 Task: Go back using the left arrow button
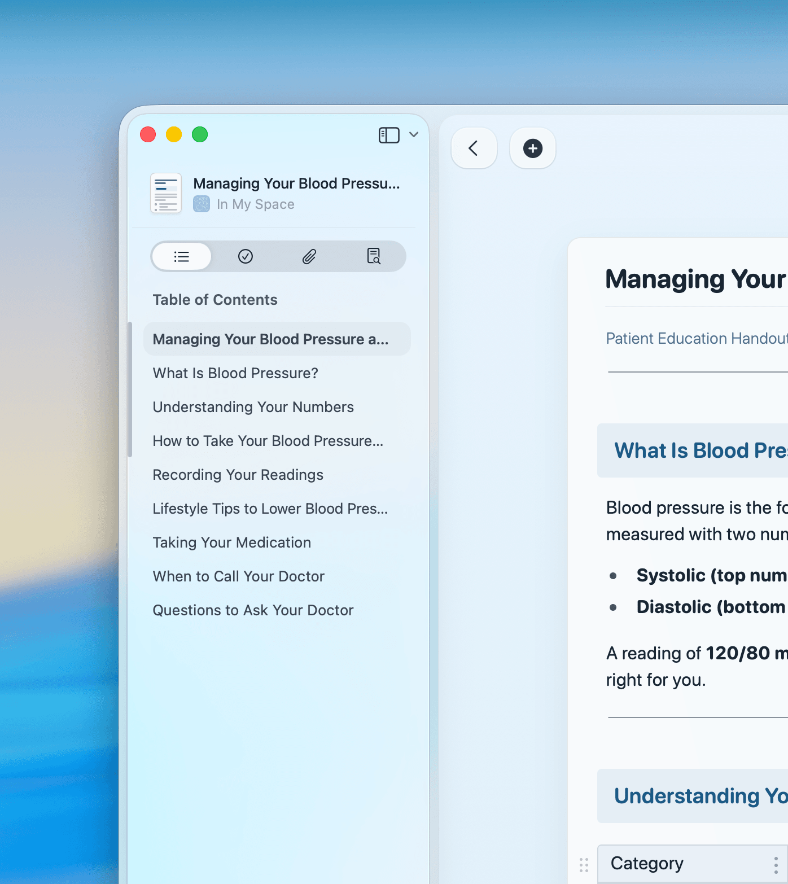click(474, 148)
